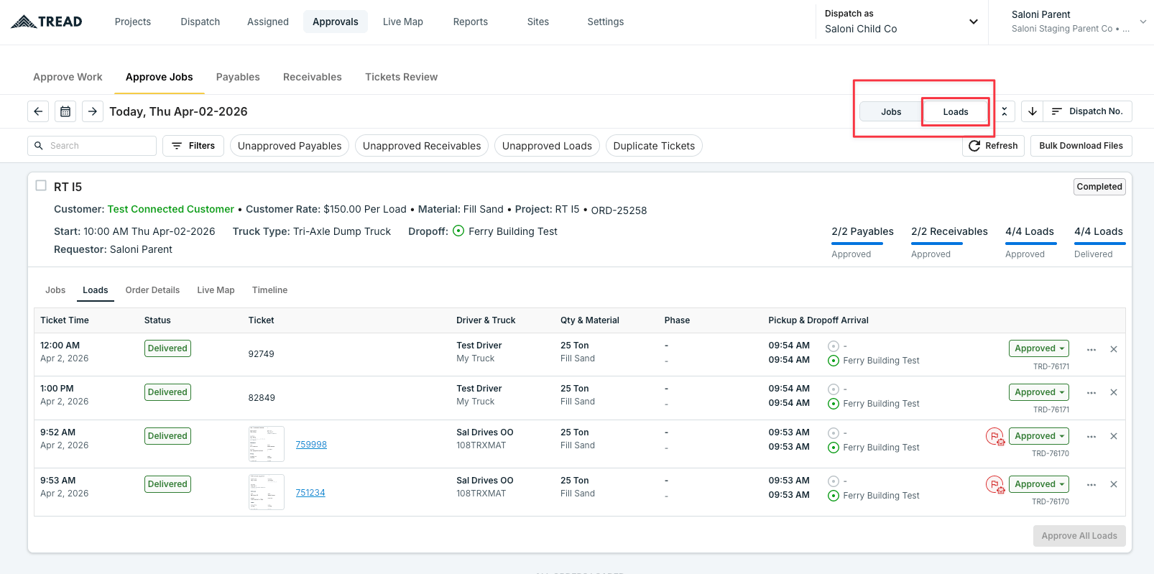Open the Filters button

click(x=193, y=146)
